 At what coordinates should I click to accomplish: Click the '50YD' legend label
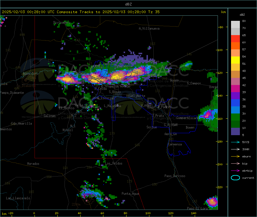pos(246,142)
